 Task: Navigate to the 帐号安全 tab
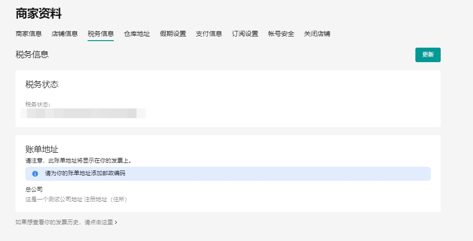[x=281, y=34]
